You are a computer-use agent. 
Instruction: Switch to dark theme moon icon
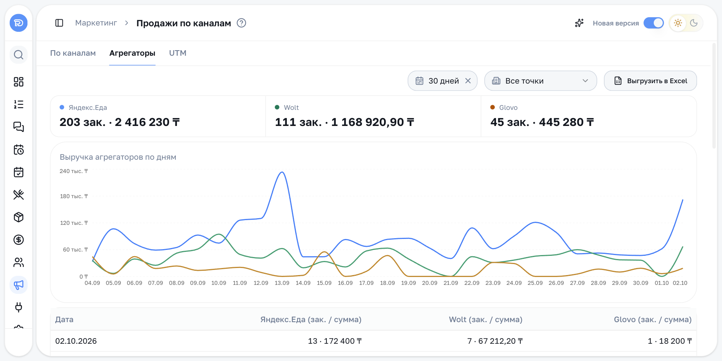point(694,23)
